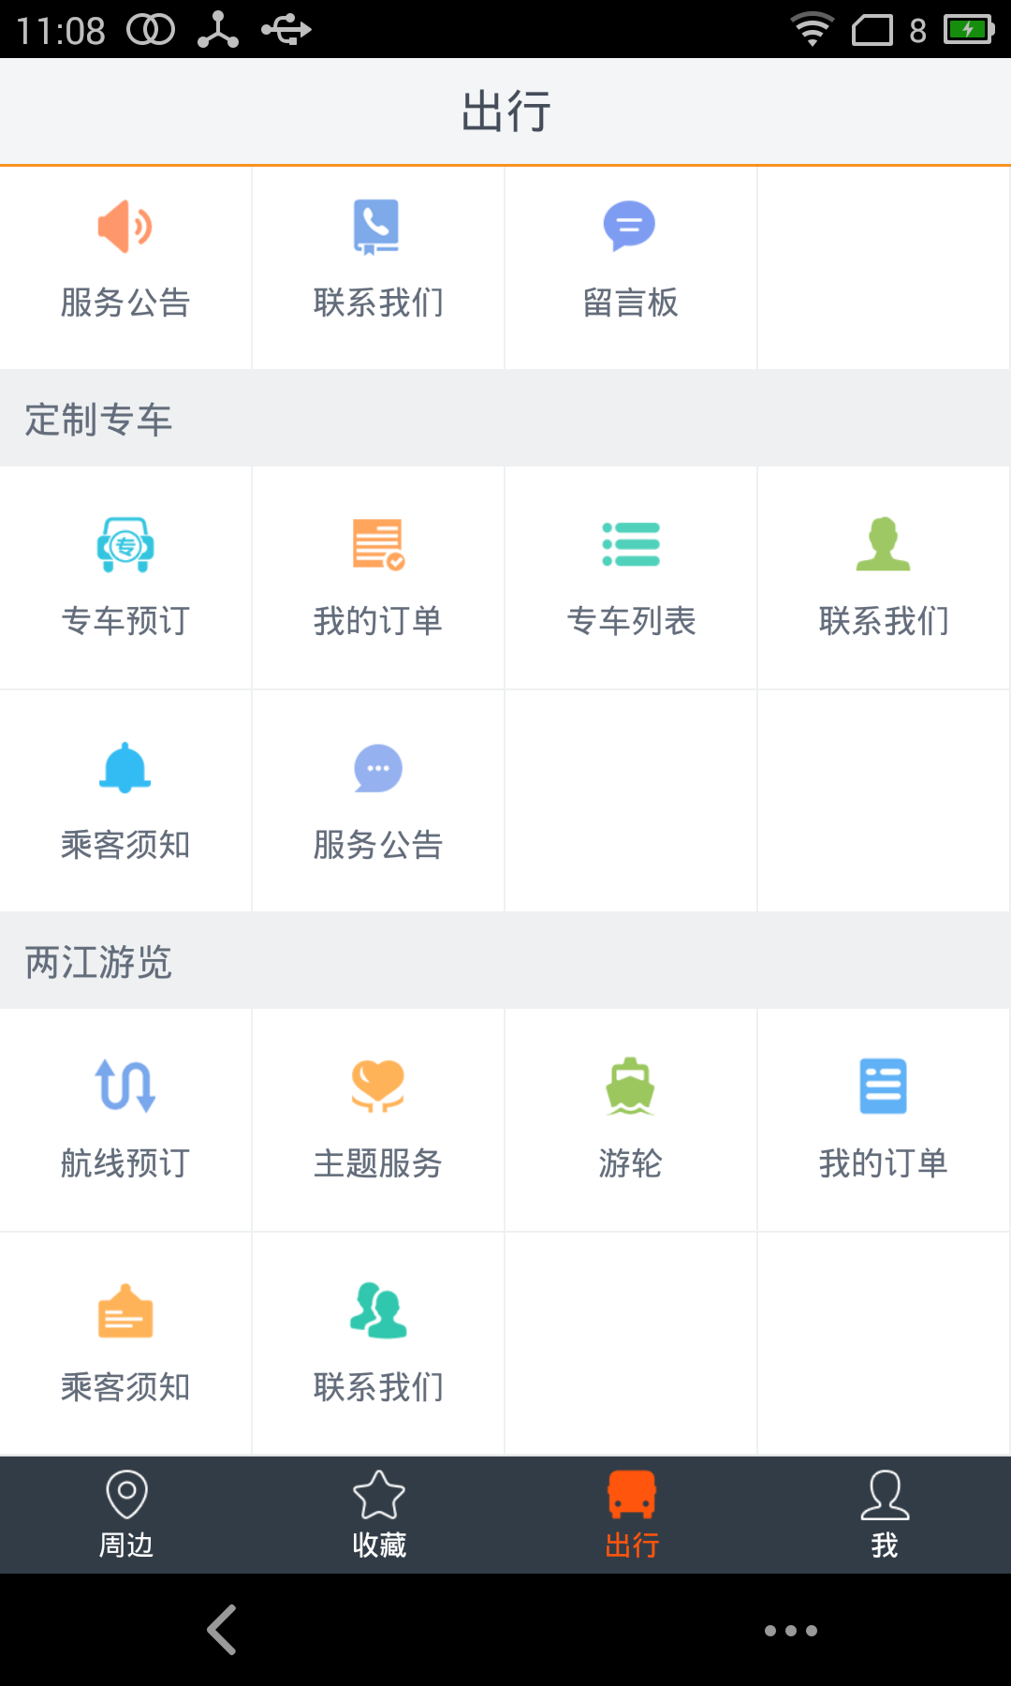Open the 留言板 chat bubble icon
Image resolution: width=1011 pixels, height=1686 pixels.
pyautogui.click(x=629, y=226)
